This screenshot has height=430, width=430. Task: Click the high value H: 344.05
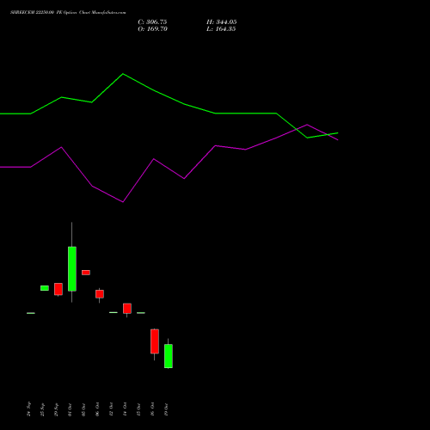(x=222, y=22)
